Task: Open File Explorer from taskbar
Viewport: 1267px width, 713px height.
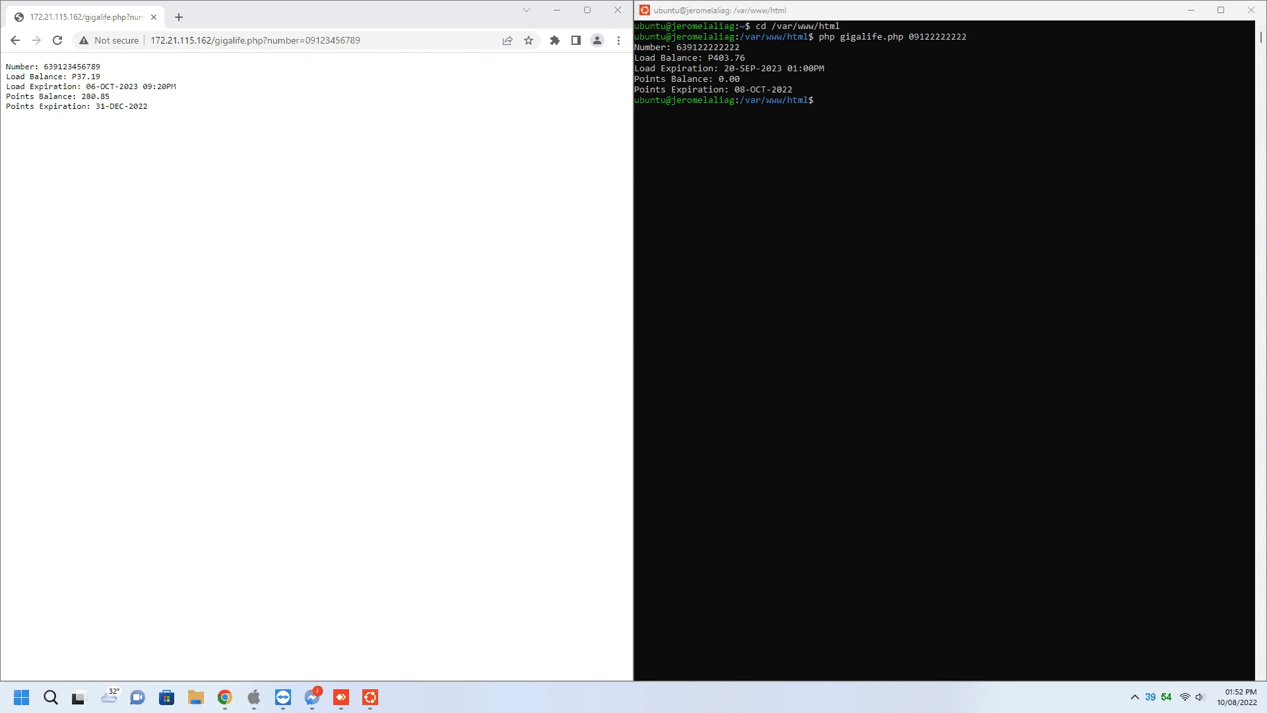Action: click(x=196, y=697)
